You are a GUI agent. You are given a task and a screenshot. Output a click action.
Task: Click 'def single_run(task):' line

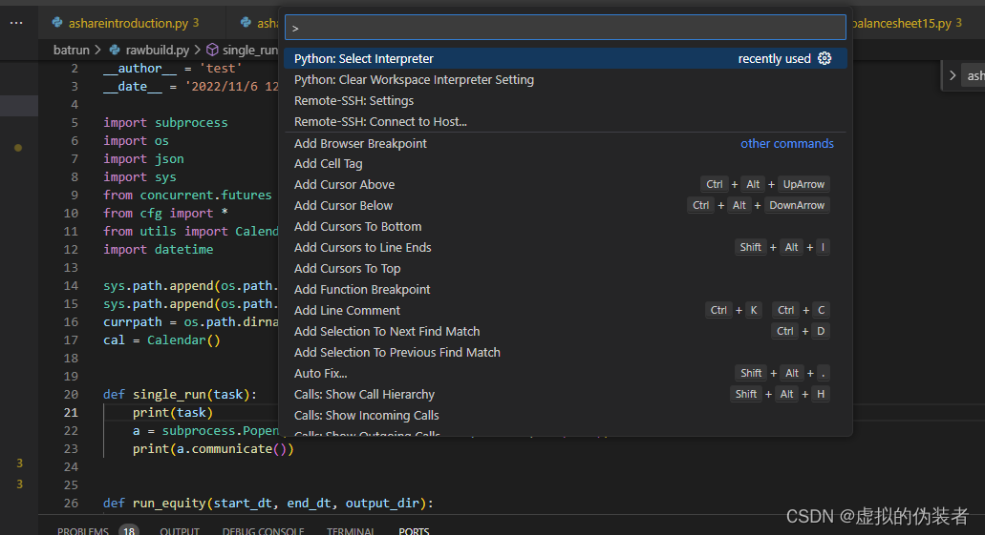[181, 395]
